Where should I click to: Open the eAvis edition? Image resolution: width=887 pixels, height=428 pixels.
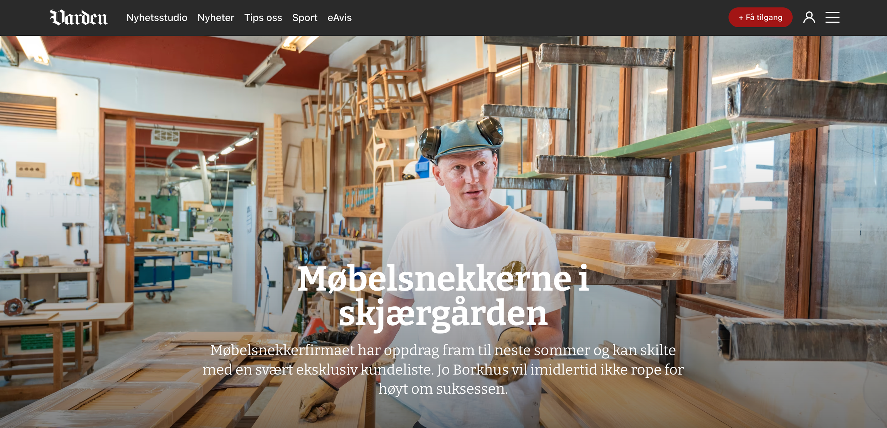tap(339, 18)
